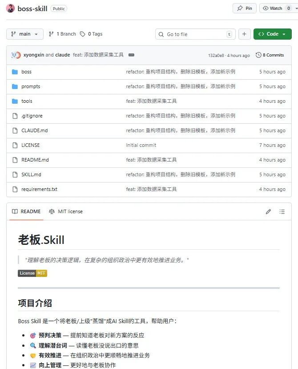
Task: Expand the main branch dropdown
Action: [25, 34]
